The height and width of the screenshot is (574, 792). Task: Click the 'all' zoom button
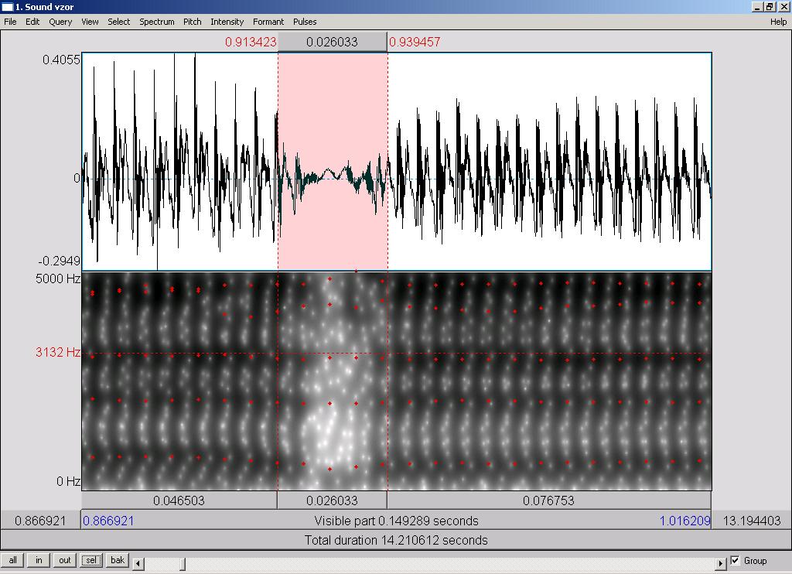click(12, 560)
